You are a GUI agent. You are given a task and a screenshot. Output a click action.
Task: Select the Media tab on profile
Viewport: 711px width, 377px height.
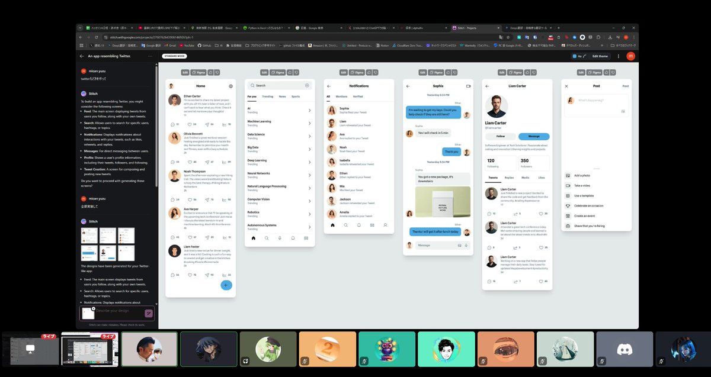click(x=526, y=178)
